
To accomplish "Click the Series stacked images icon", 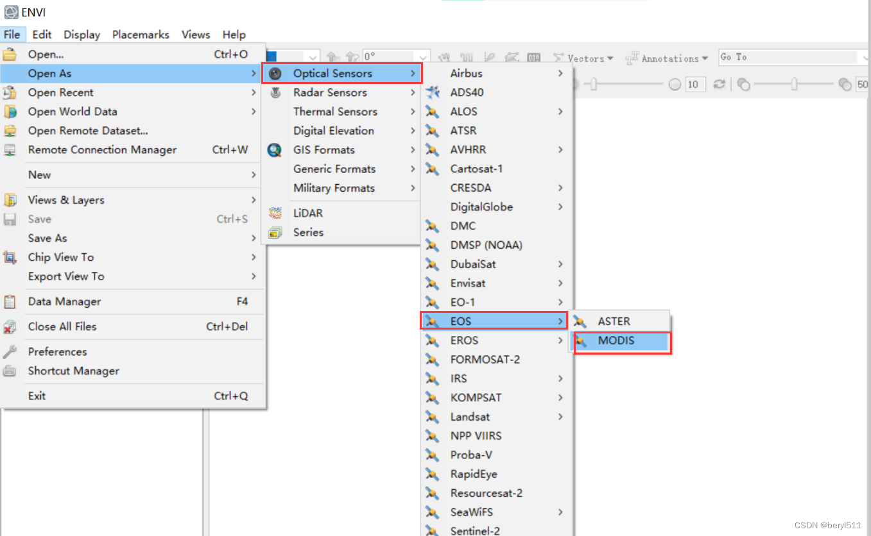I will 275,232.
